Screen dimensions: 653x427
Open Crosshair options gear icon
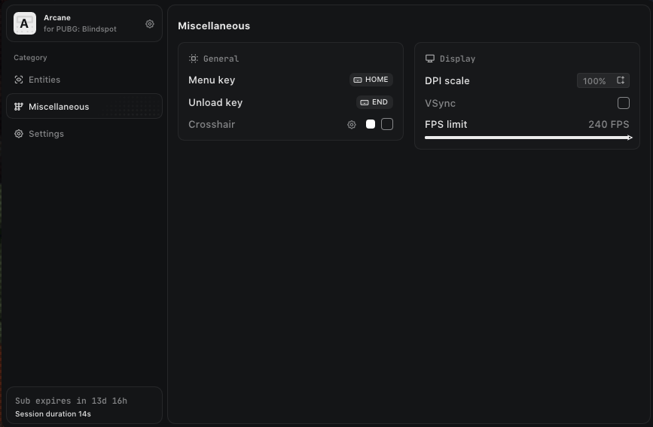[x=352, y=125]
